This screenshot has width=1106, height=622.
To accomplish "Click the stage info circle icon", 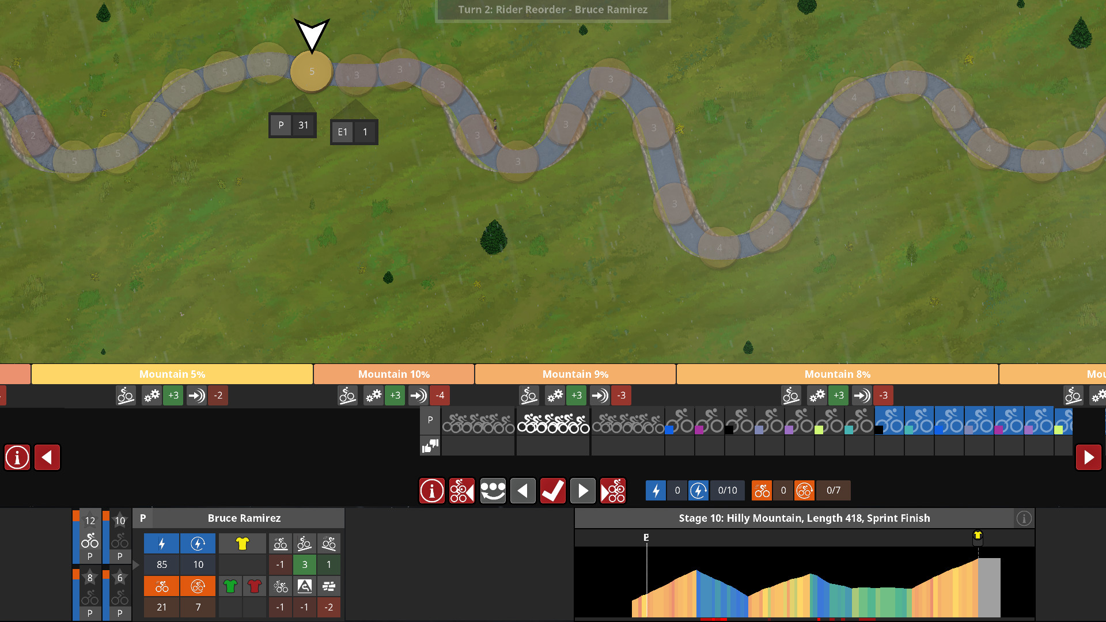I will pyautogui.click(x=1024, y=518).
